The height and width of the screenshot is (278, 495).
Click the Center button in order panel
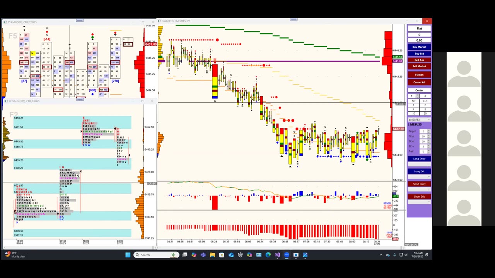(419, 90)
